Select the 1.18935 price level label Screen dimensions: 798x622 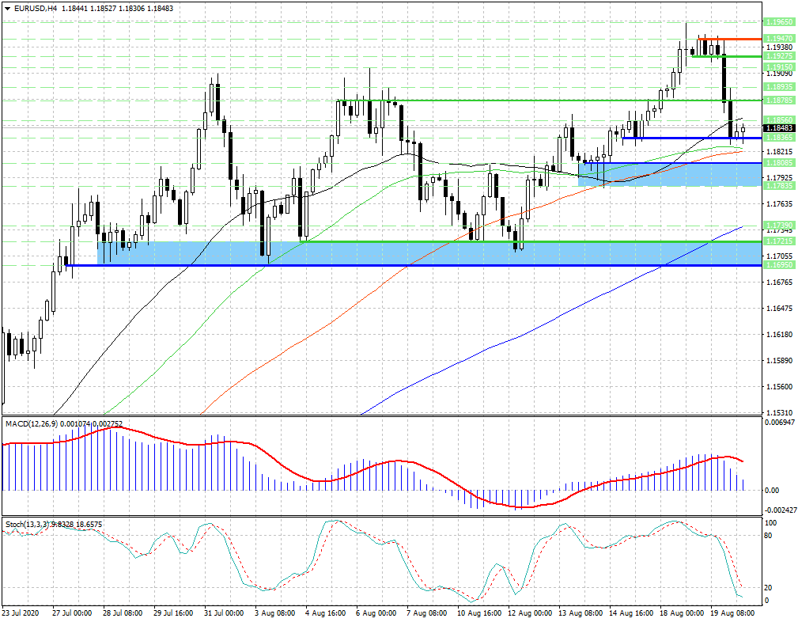(x=779, y=86)
